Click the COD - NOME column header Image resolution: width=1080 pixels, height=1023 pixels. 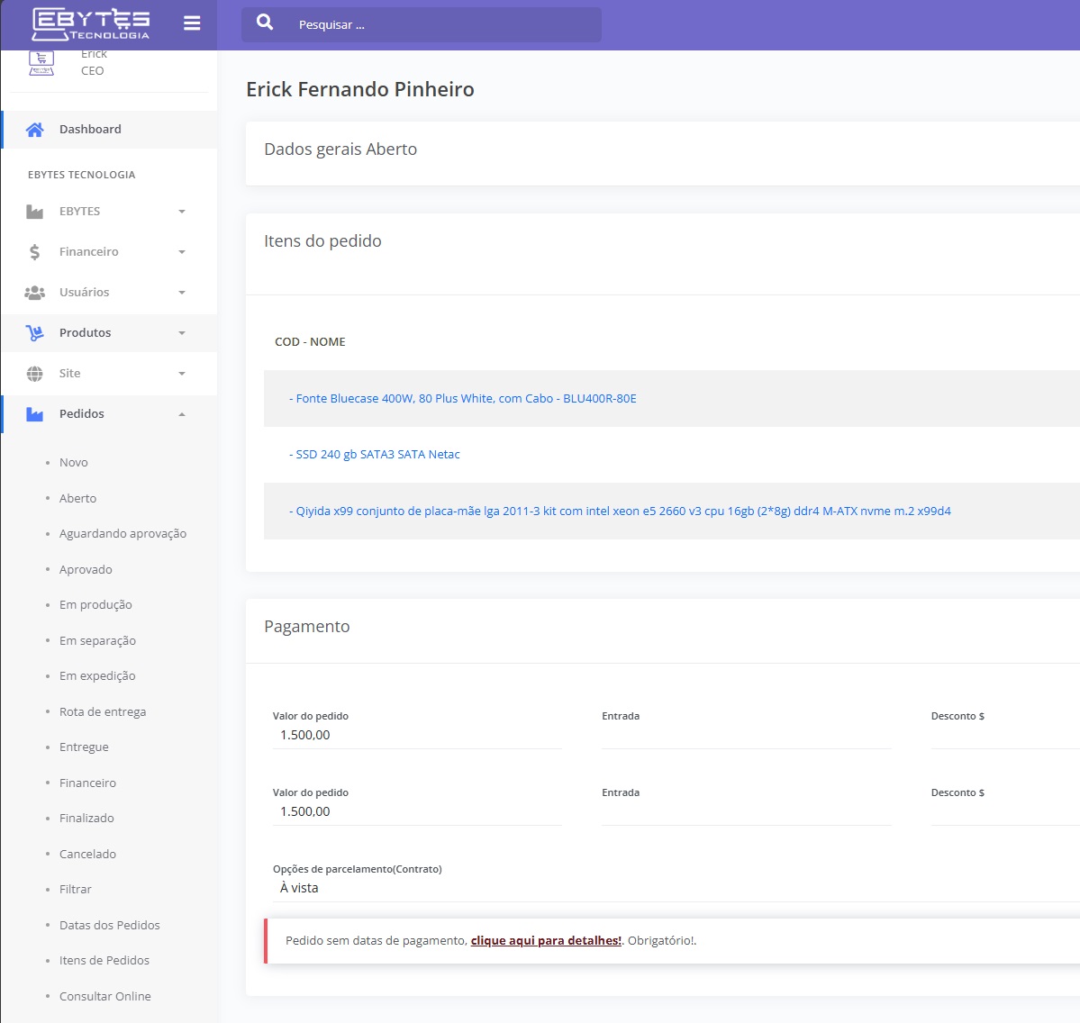(310, 342)
